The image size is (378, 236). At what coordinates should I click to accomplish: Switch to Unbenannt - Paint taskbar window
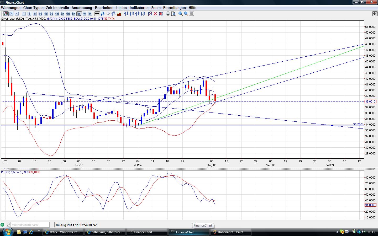tap(231, 232)
